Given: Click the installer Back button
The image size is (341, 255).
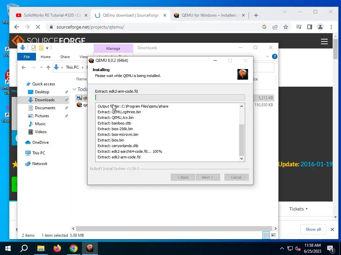Looking at the screenshot, I should pyautogui.click(x=183, y=177).
